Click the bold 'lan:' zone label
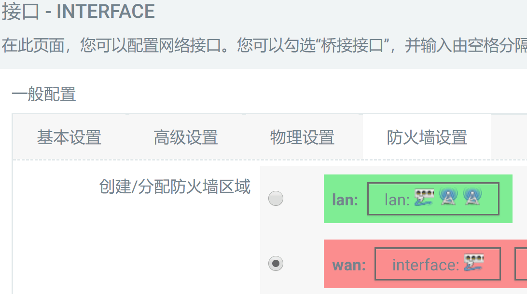The image size is (527, 294). (345, 200)
